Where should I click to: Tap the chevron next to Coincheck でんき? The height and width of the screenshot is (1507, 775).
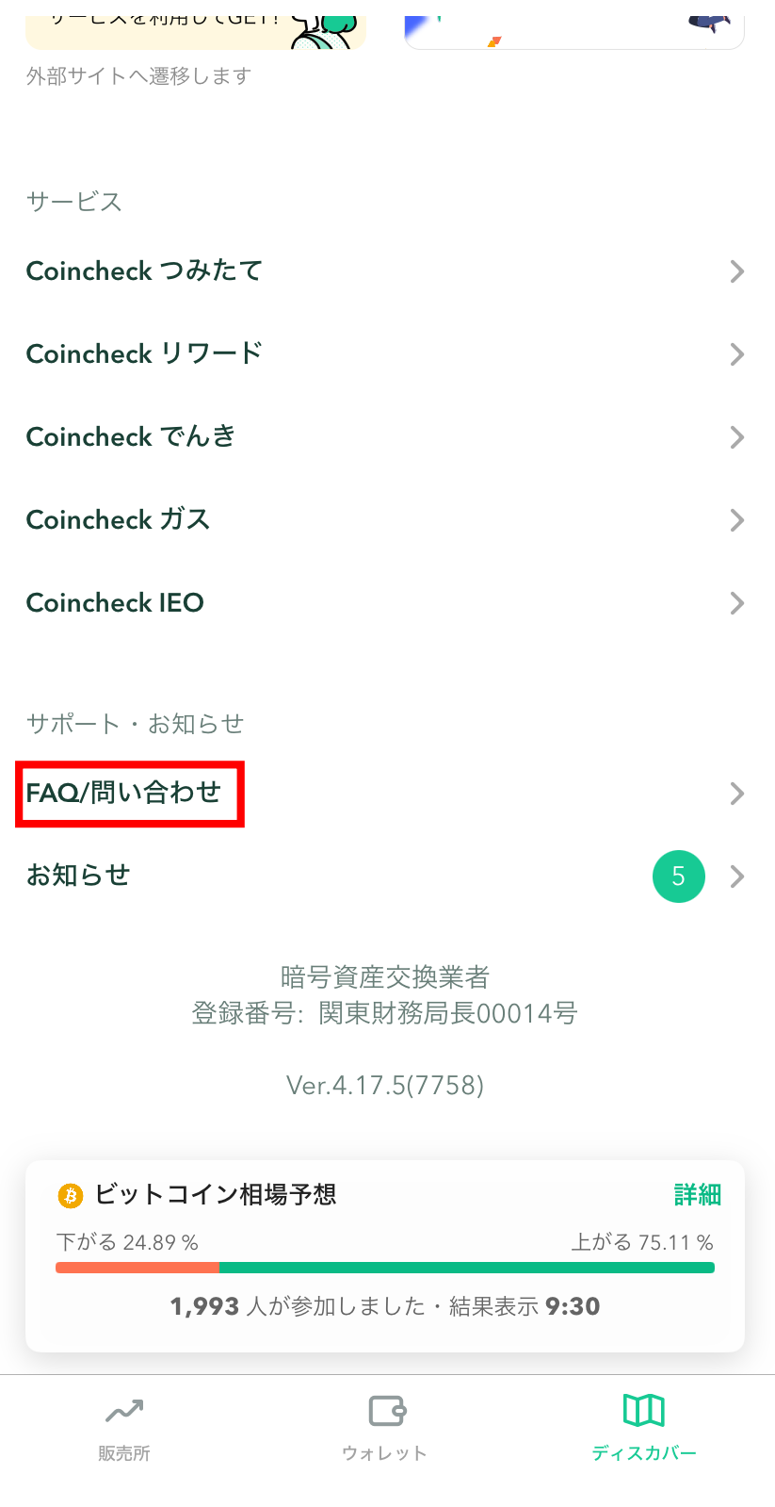737,437
